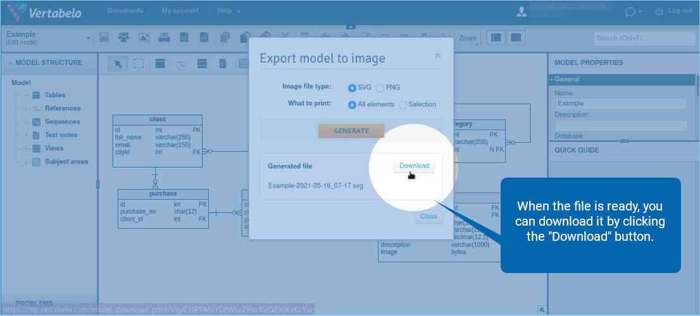Select the add reference line tool

coord(181,64)
